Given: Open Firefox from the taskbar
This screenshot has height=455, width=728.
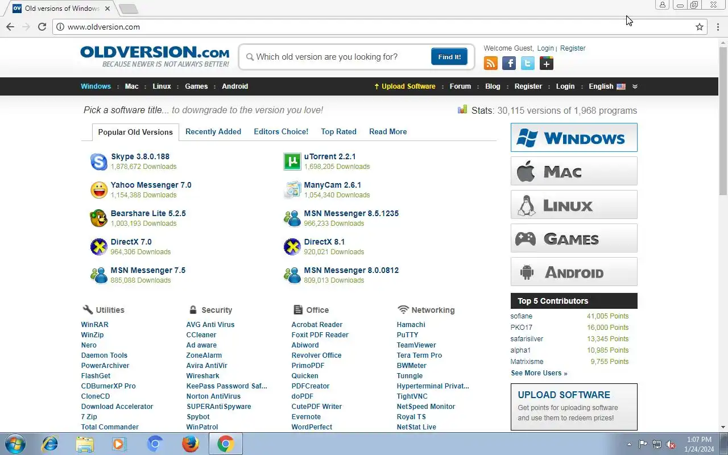Looking at the screenshot, I should point(191,444).
